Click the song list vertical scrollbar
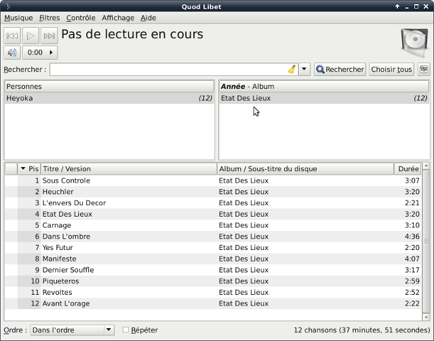This screenshot has height=341, width=434. coord(427,241)
